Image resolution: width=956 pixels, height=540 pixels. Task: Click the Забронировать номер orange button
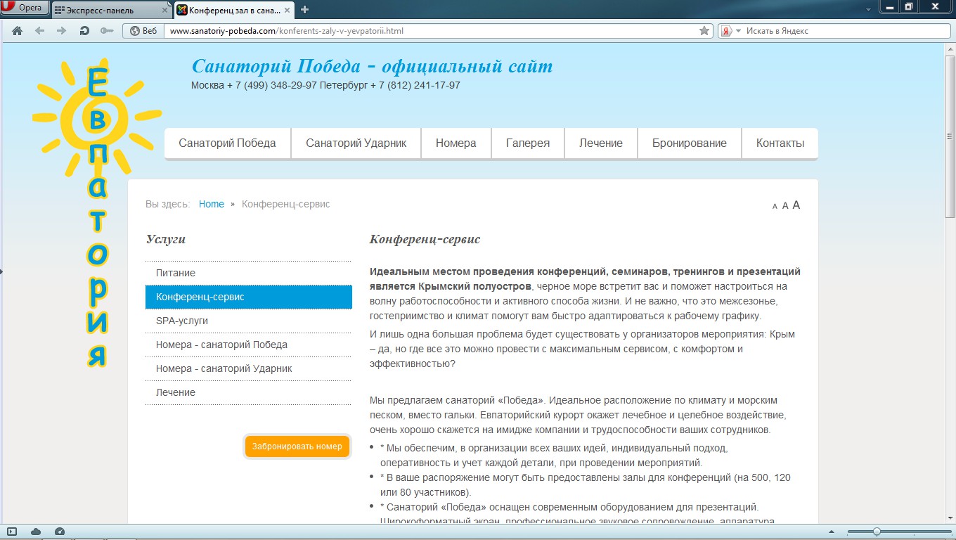(x=297, y=446)
